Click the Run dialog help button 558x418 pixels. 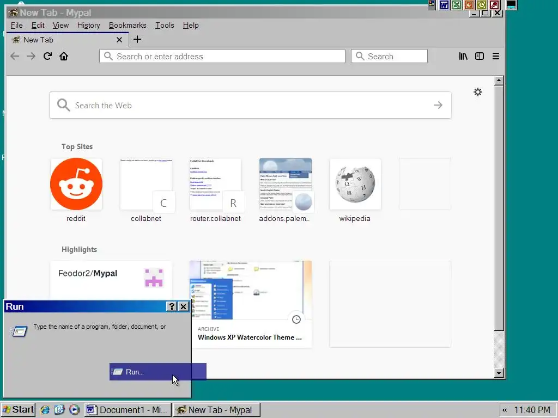tap(172, 306)
